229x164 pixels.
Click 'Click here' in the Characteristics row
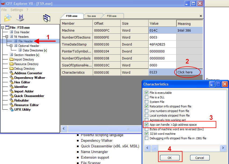click(185, 72)
